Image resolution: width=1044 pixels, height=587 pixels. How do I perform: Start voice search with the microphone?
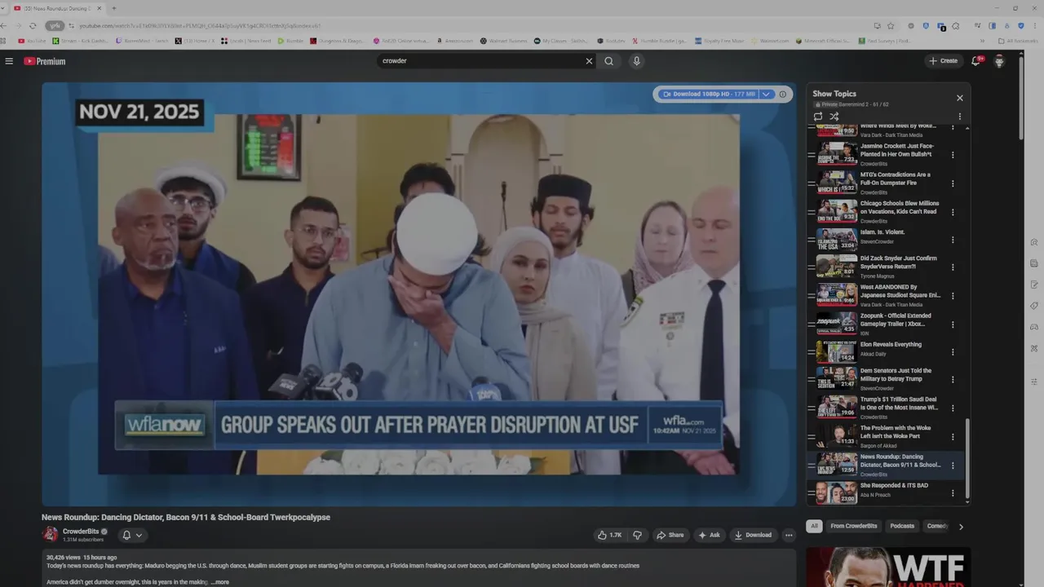click(x=636, y=61)
